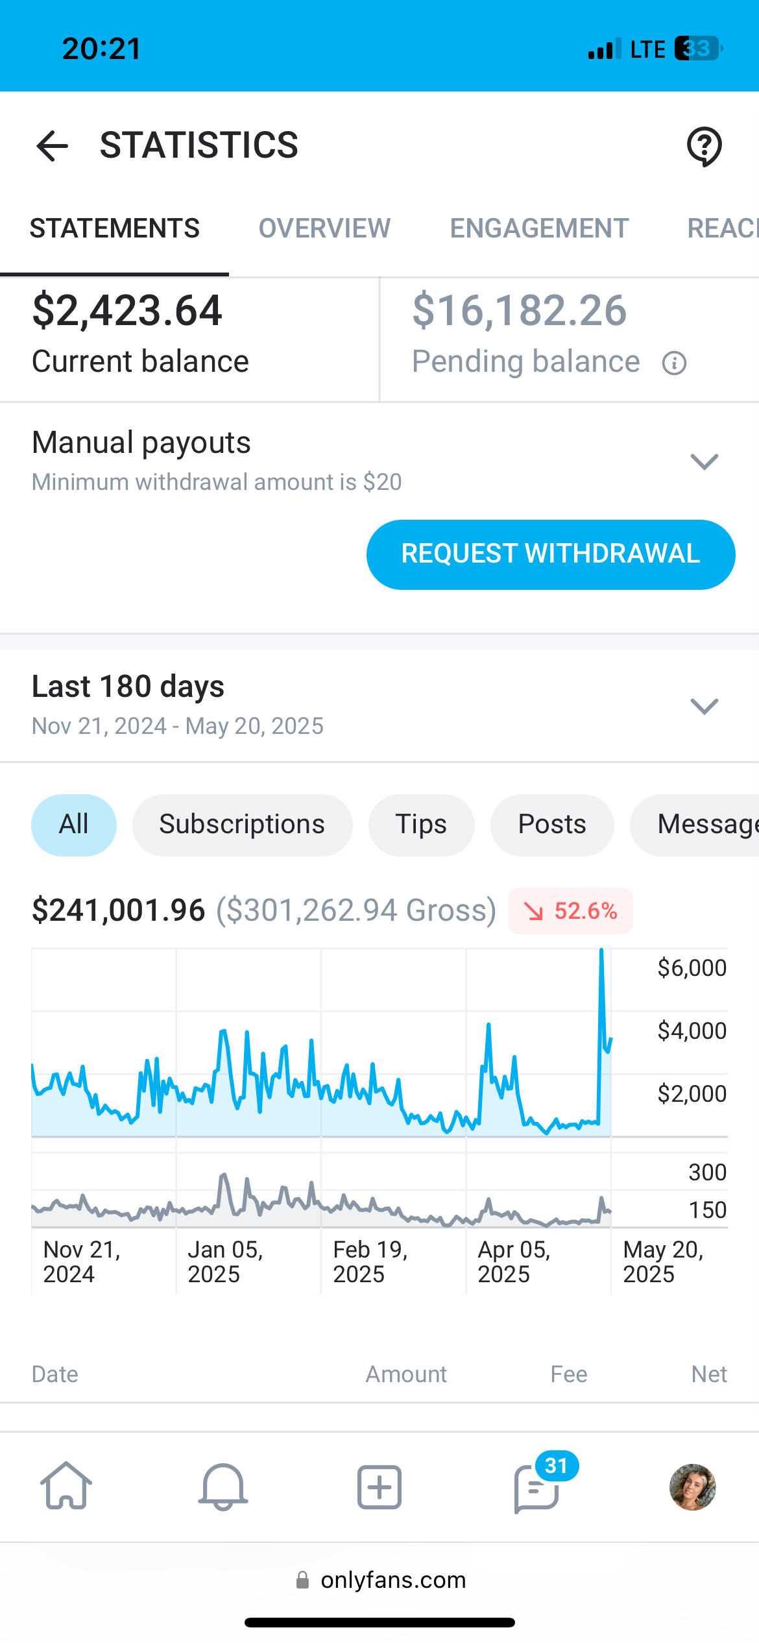759x1643 pixels.
Task: Select the All filter chip
Action: pyautogui.click(x=74, y=825)
